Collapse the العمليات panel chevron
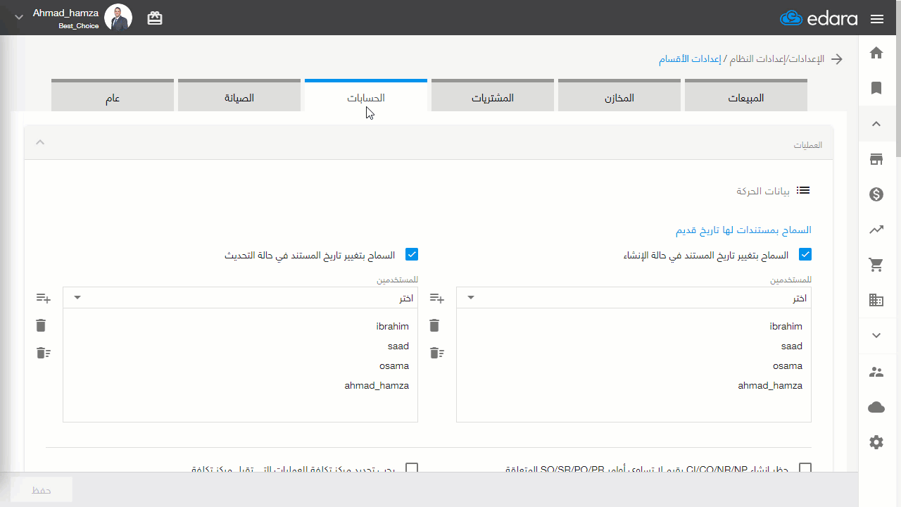This screenshot has width=901, height=507. [x=40, y=143]
